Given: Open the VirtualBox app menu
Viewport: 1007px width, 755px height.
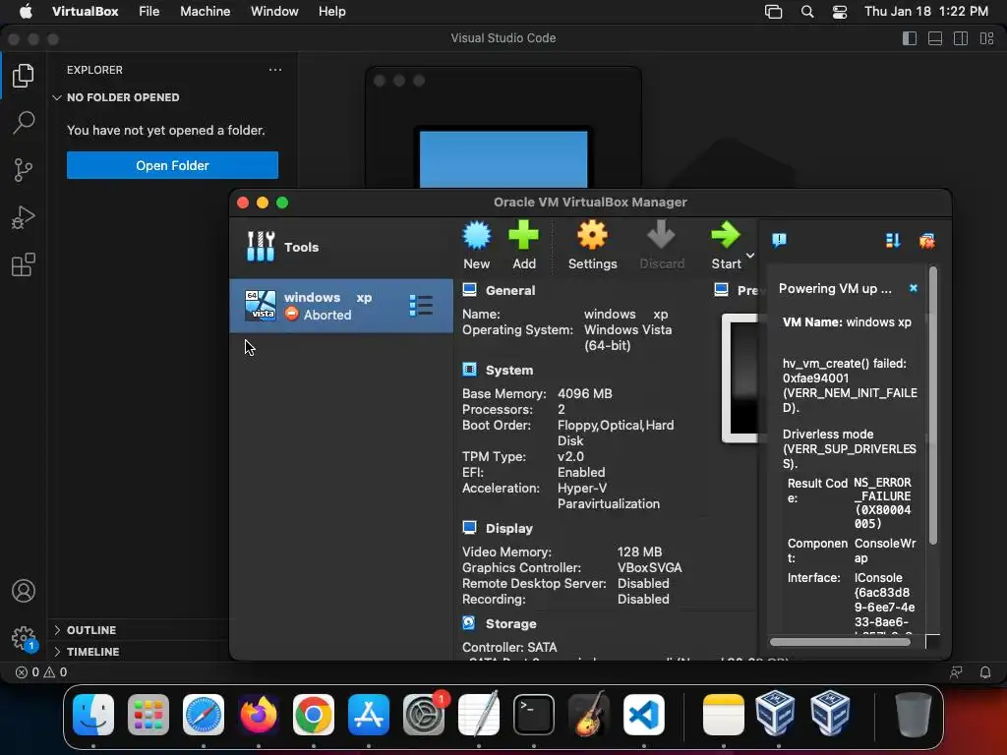Looking at the screenshot, I should [x=85, y=12].
